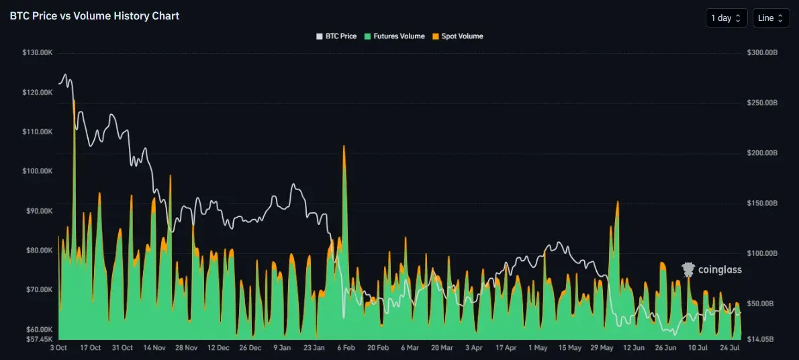Click the 17 Apr date label
799x360 pixels.
(x=506, y=348)
